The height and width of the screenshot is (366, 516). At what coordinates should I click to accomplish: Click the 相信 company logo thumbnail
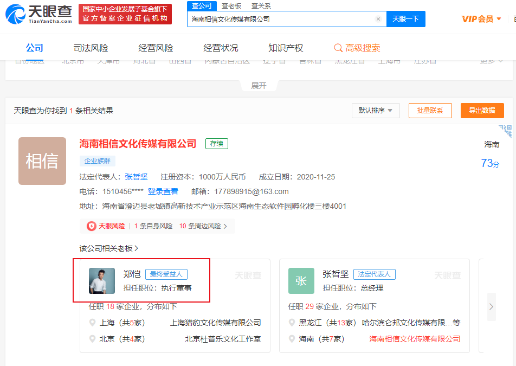(x=42, y=160)
